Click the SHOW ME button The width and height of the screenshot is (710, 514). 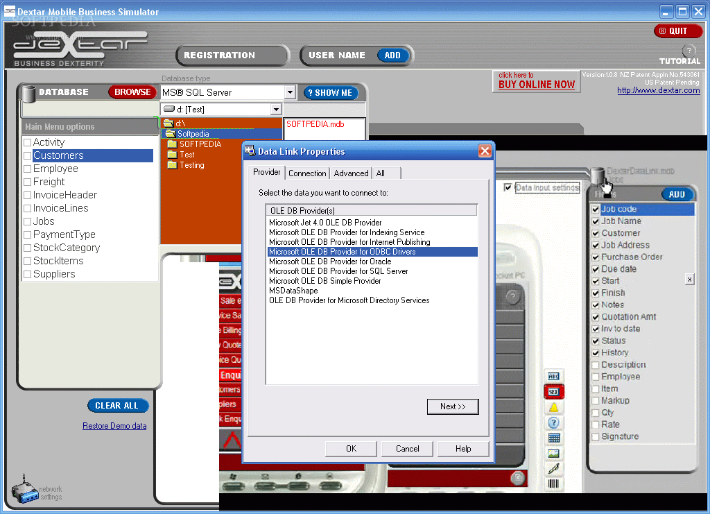click(x=331, y=93)
